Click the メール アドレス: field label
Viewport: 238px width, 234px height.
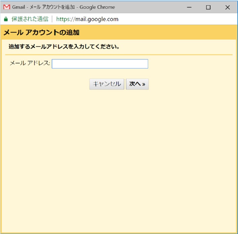pos(30,63)
